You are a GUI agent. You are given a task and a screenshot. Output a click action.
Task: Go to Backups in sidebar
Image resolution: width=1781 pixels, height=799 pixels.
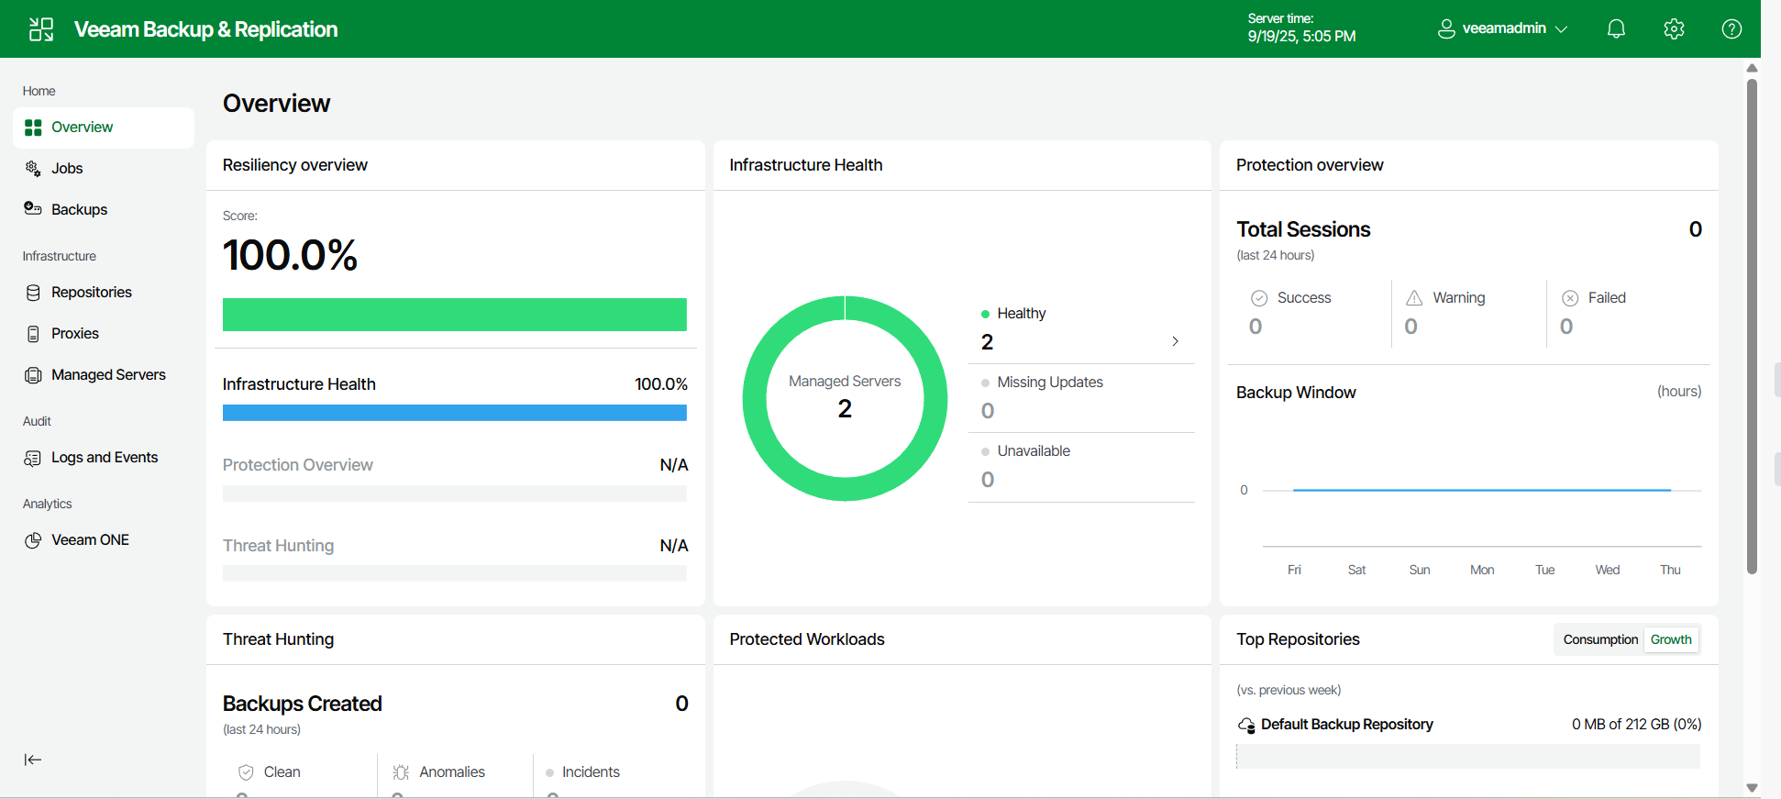[79, 210]
